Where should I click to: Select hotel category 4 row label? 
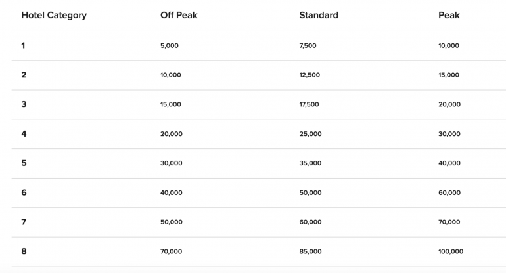24,134
